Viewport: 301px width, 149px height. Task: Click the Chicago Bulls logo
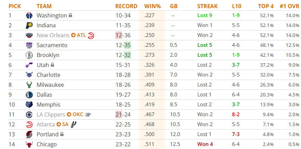29,145
